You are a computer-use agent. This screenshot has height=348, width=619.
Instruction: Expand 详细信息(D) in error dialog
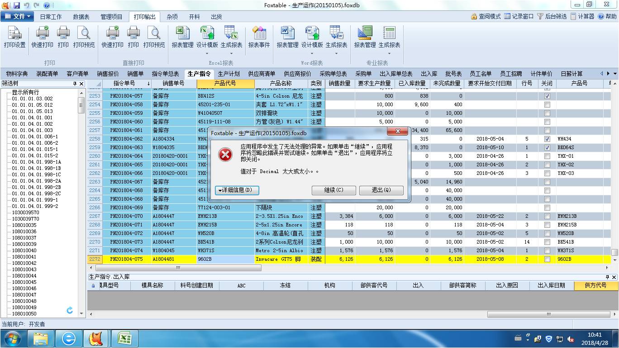point(237,190)
